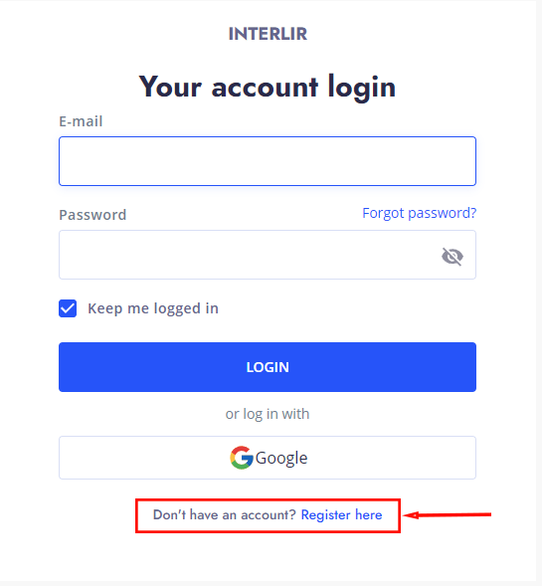
Task: Click the INTERLIR logo at top
Action: tap(268, 34)
